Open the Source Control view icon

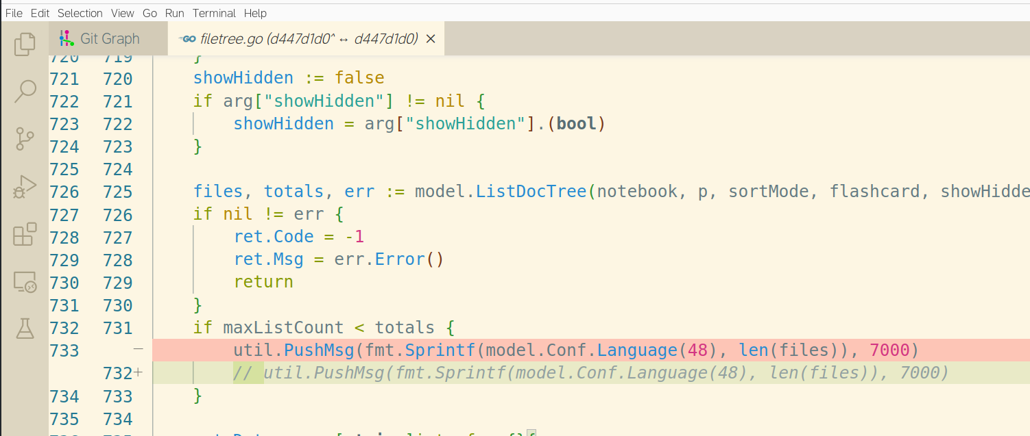point(25,139)
